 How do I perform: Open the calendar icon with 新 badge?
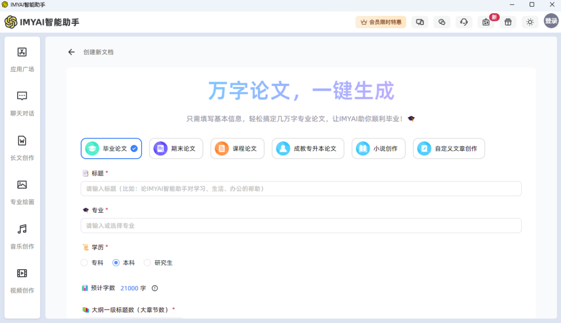(486, 22)
